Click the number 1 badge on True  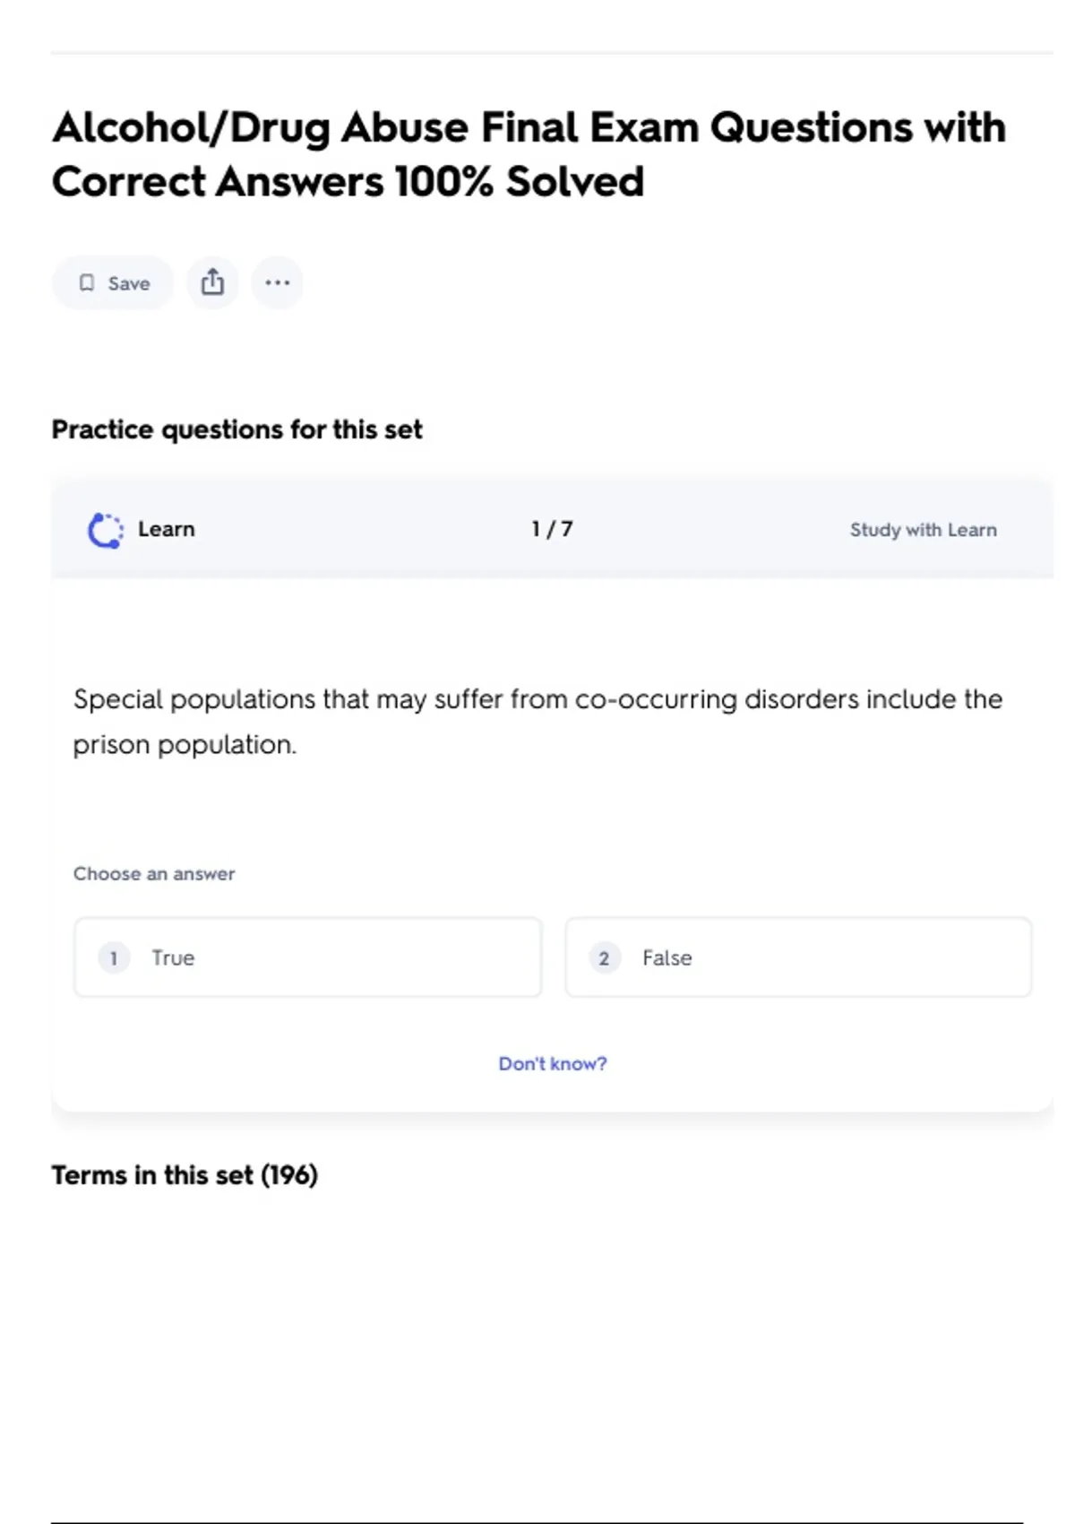[x=114, y=957]
